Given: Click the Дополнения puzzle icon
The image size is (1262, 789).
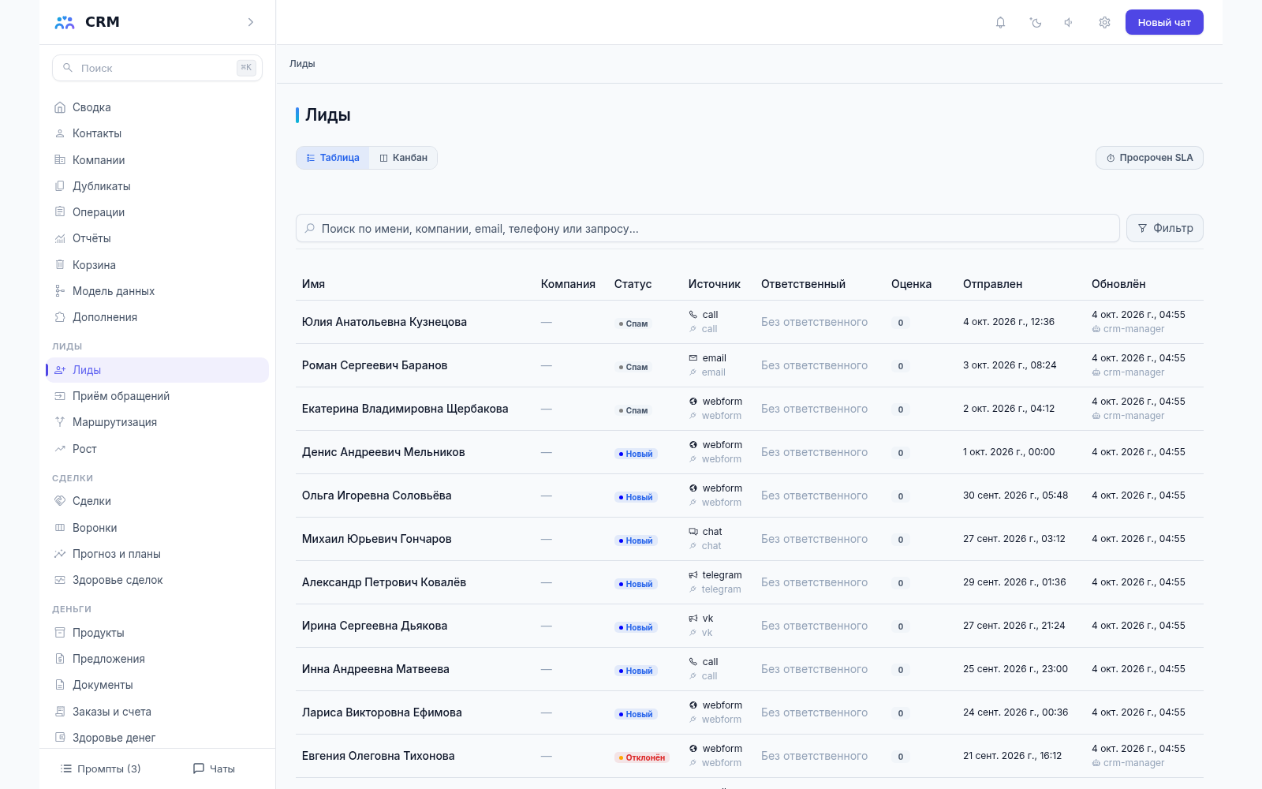Looking at the screenshot, I should pos(60,317).
